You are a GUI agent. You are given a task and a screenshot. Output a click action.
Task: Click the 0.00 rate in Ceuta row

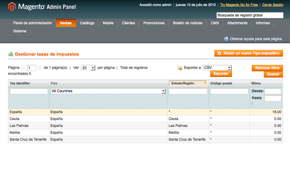point(278,119)
